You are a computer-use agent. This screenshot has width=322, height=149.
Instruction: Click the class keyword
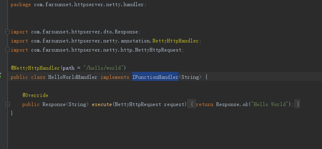[38, 77]
